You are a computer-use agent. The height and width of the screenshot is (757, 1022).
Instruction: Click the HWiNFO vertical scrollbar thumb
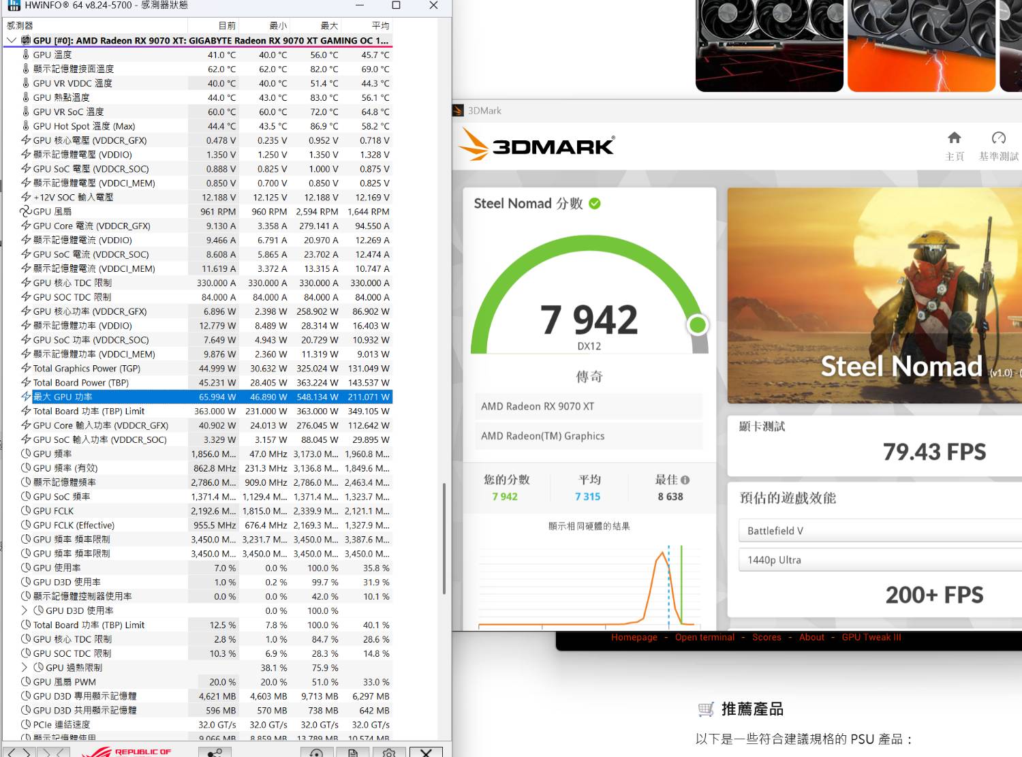point(444,538)
